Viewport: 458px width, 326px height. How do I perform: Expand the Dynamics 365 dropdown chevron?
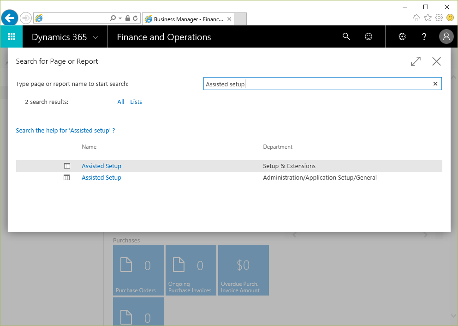point(95,37)
